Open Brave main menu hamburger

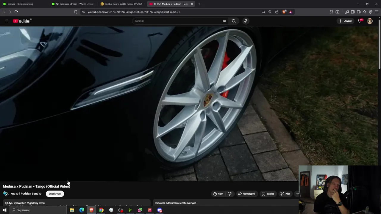point(377,12)
